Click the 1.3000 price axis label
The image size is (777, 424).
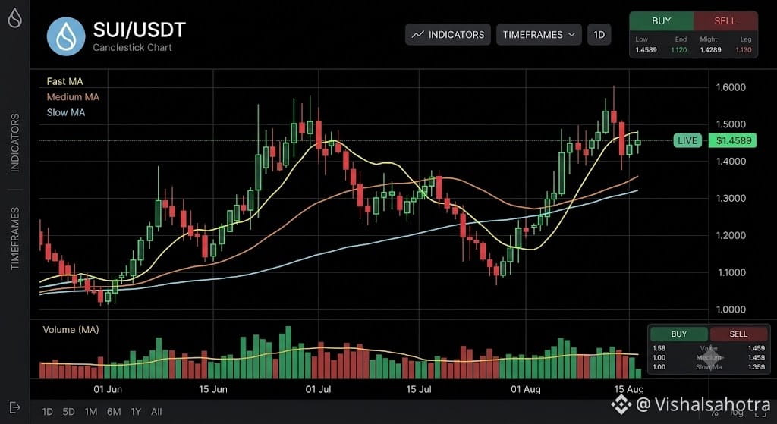coord(731,198)
